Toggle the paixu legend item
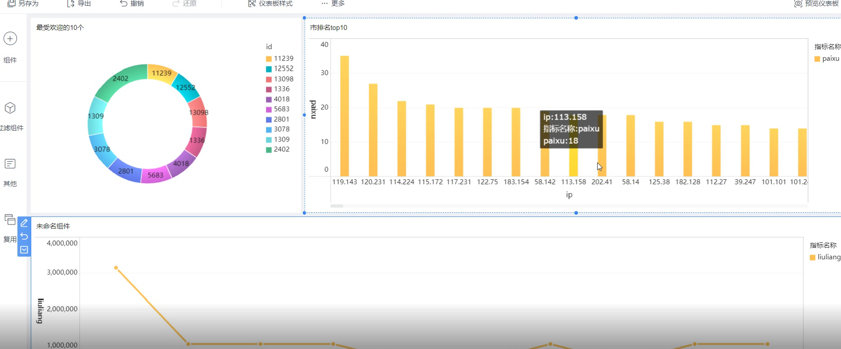This screenshot has height=349, width=841. (827, 58)
